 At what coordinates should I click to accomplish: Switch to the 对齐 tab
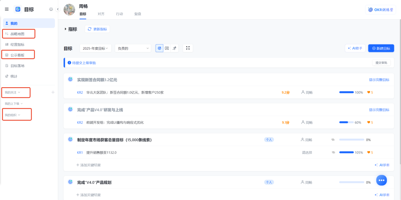(101, 14)
